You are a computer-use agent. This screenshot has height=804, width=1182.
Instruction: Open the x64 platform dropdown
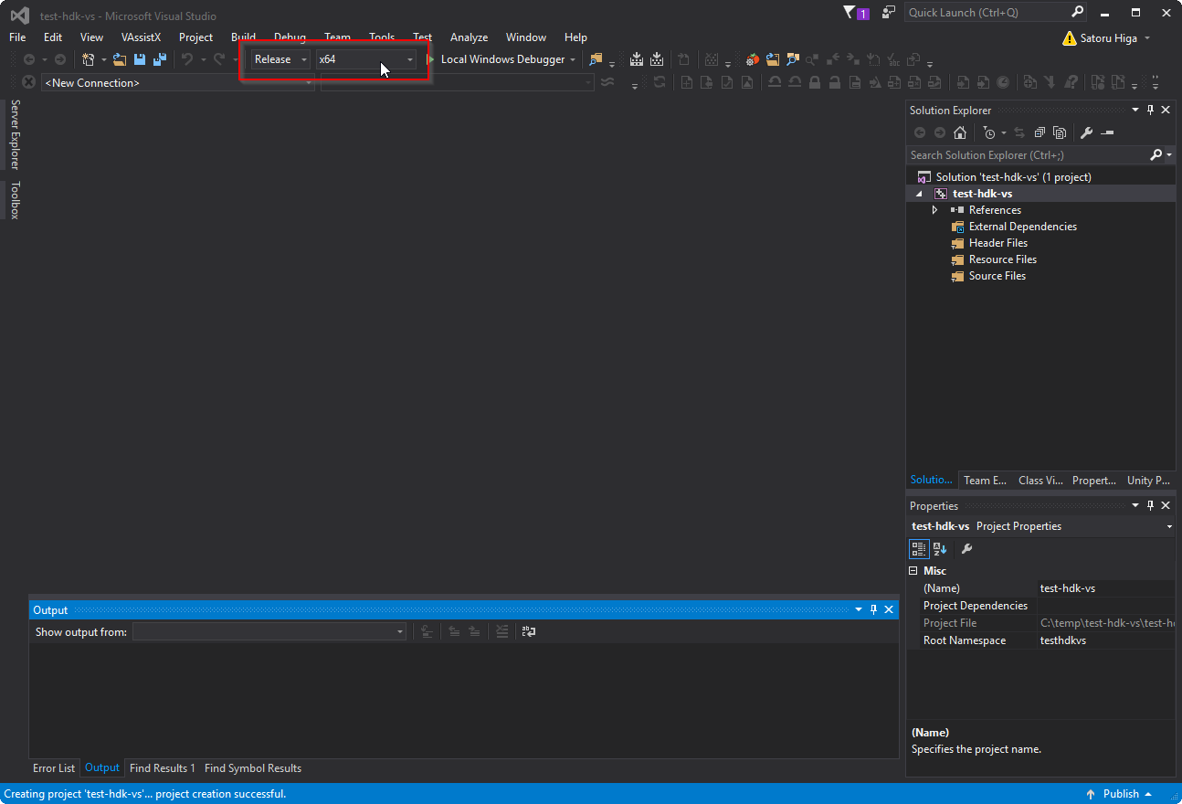click(x=409, y=58)
